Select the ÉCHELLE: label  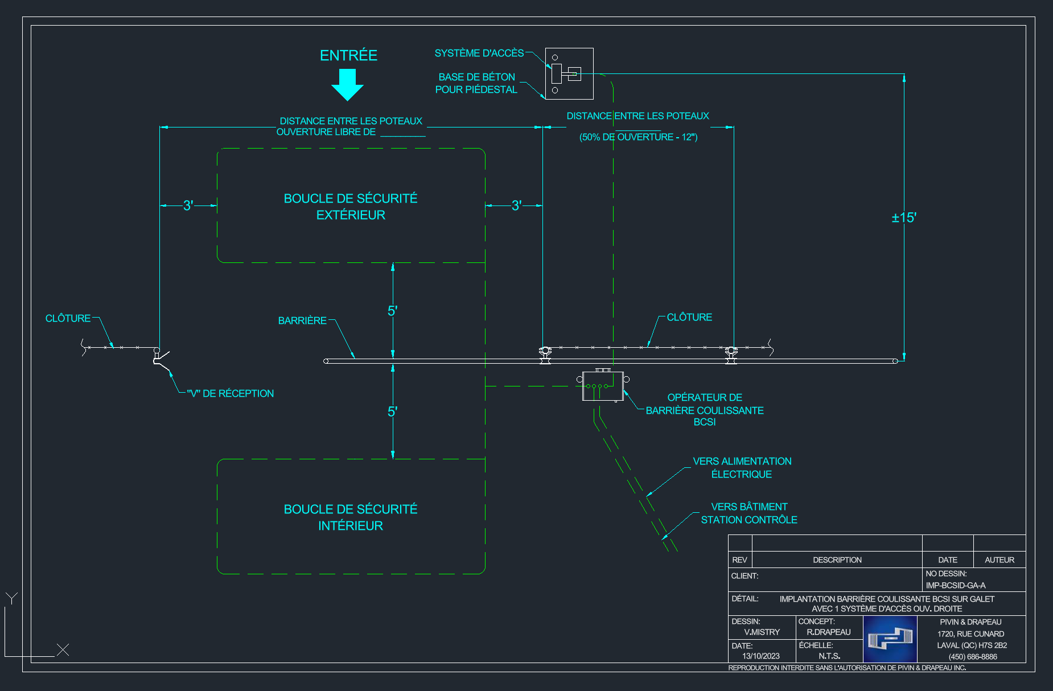click(816, 645)
